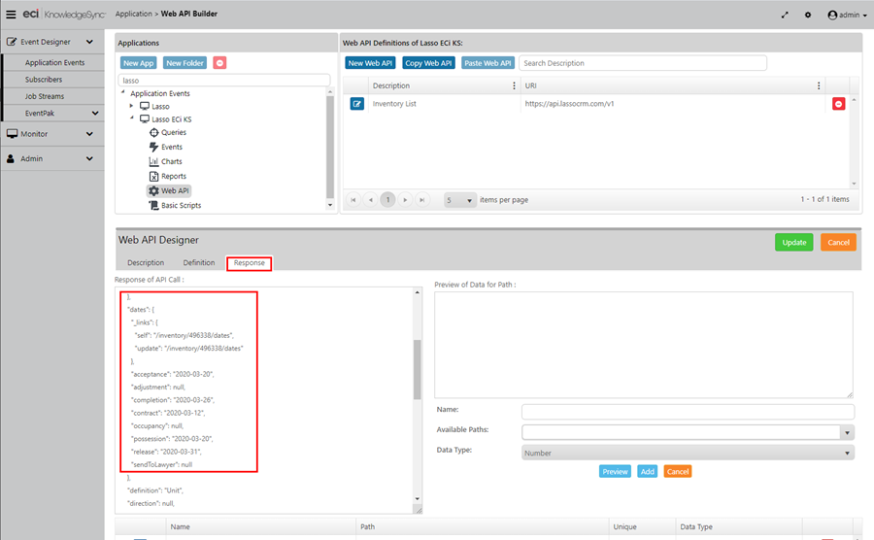Open Basic Scripts icon in tree
Image resolution: width=874 pixels, height=540 pixels.
tap(153, 205)
